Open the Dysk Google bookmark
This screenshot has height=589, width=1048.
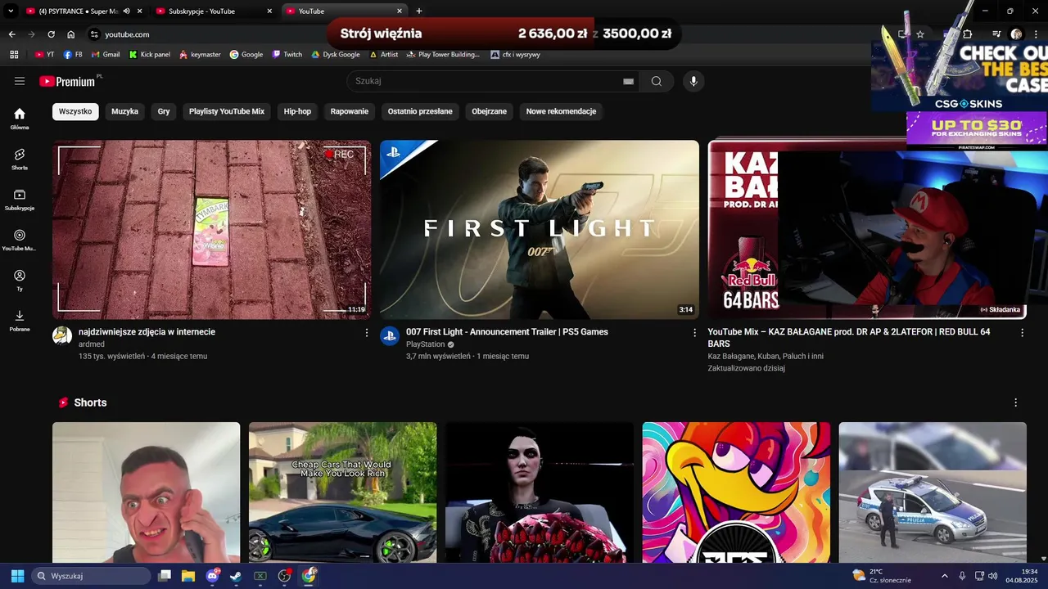tap(336, 55)
